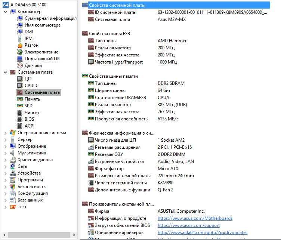Click the ASUSTeK Computer Inc. value
281x240 pixels.
click(x=181, y=211)
